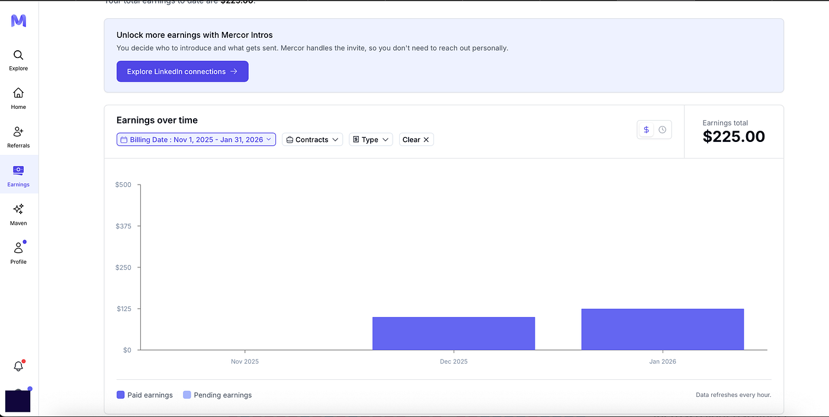
Task: Go to the Home page
Action: click(18, 98)
